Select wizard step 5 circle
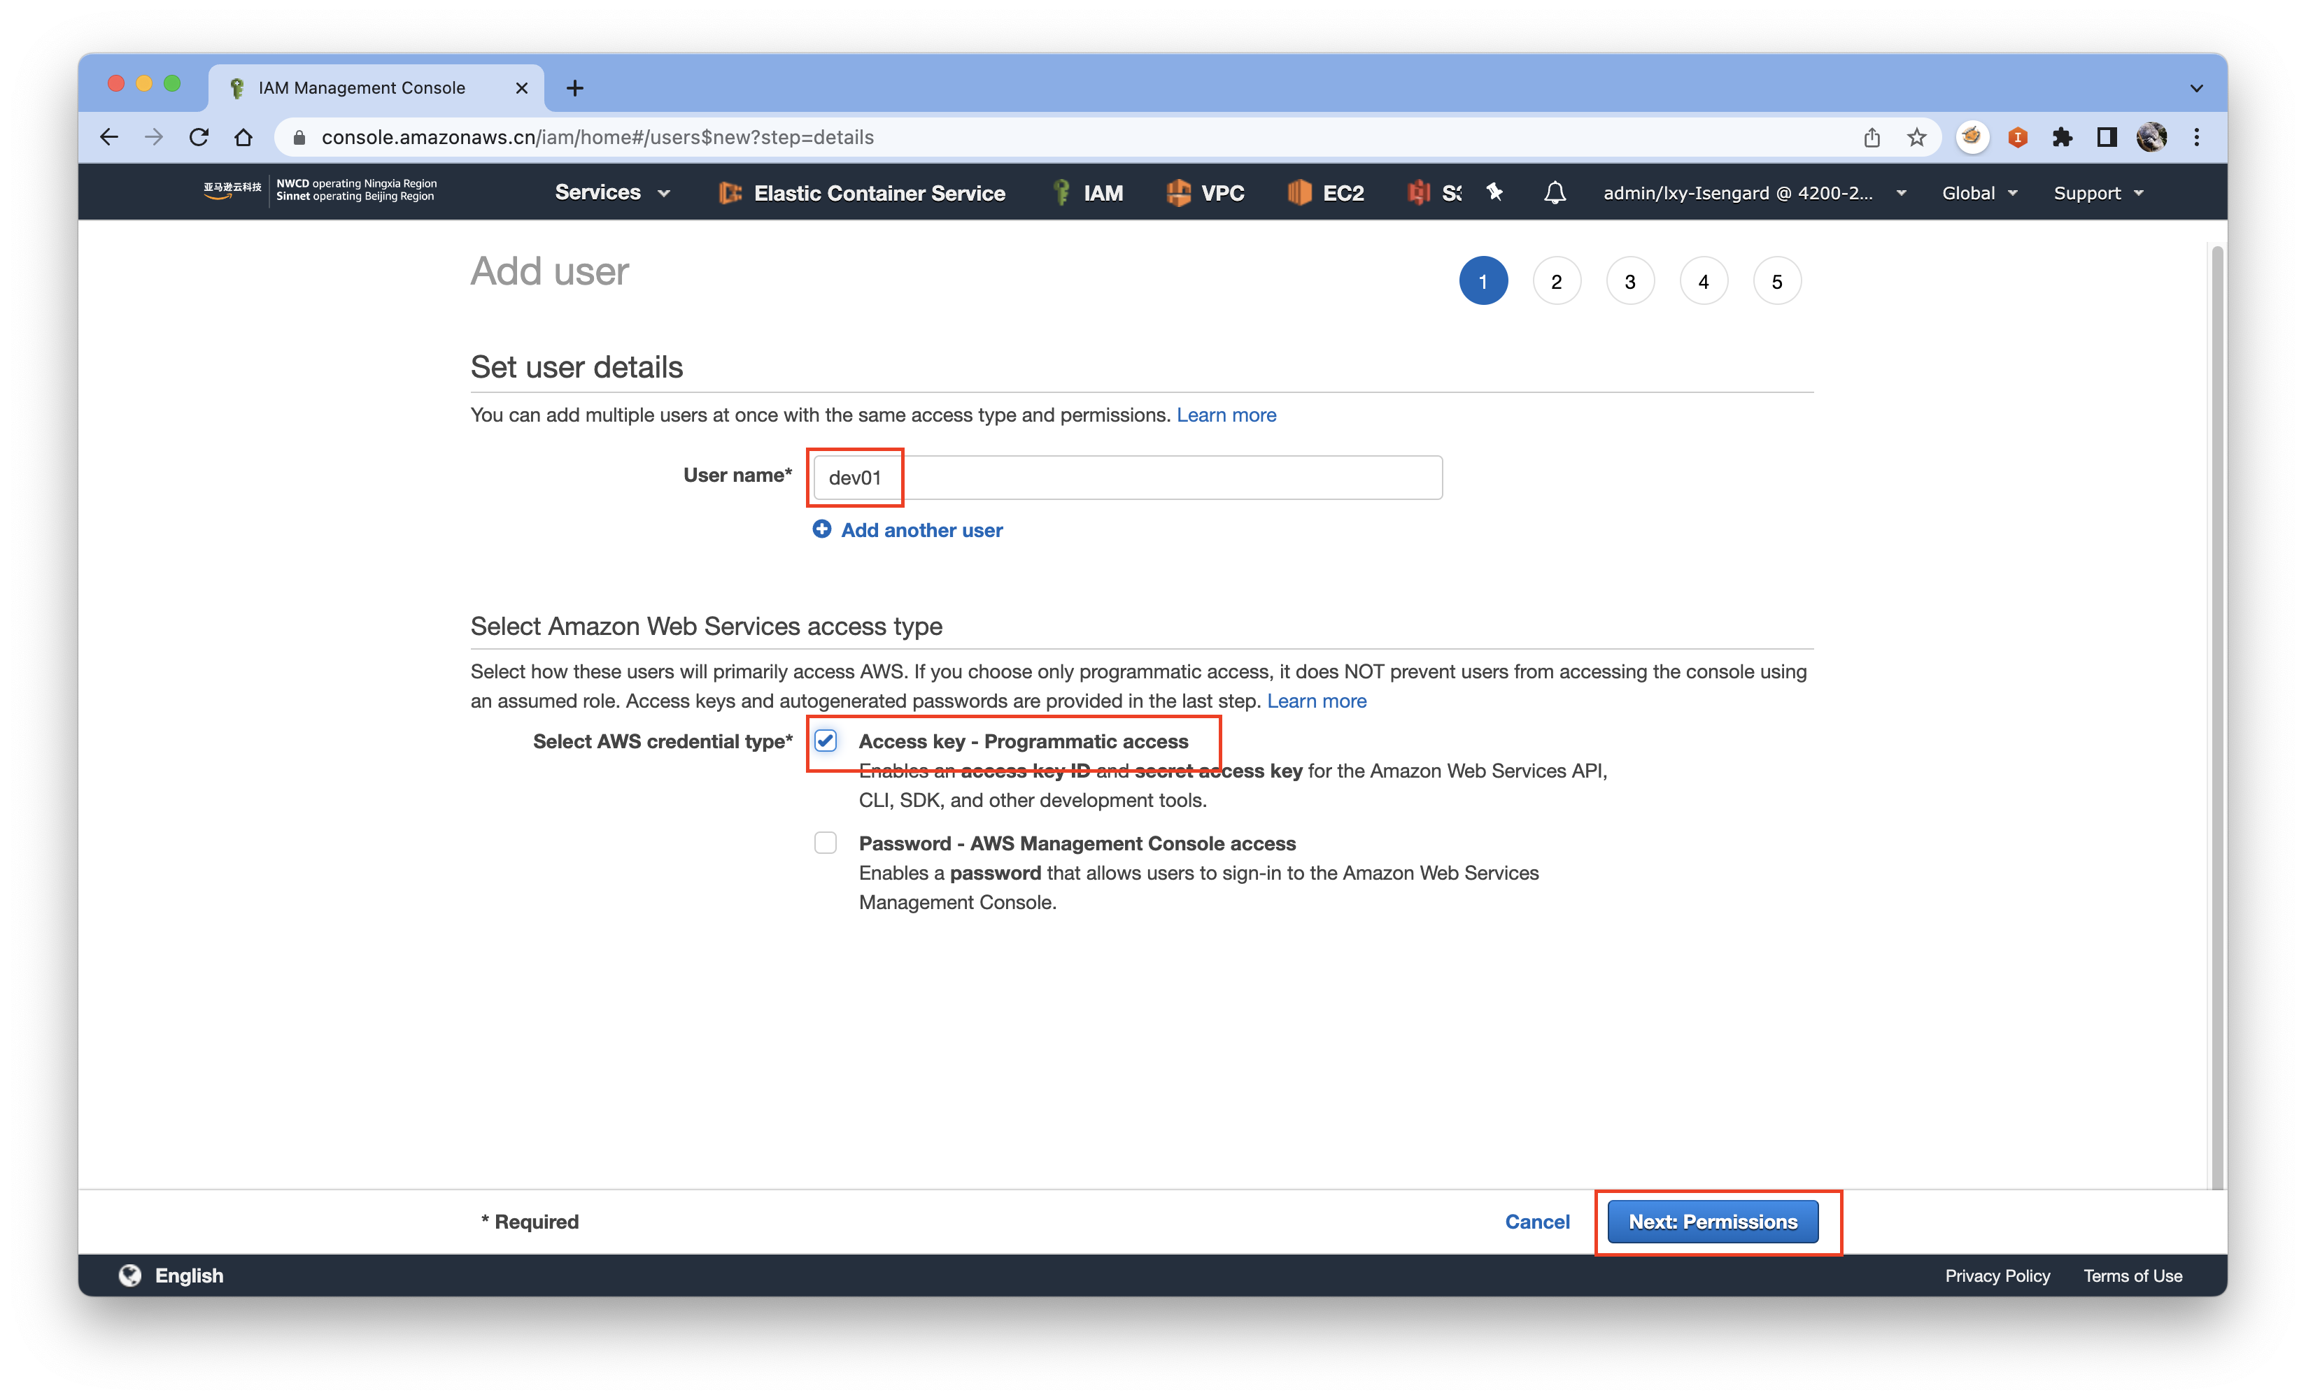 click(x=1777, y=280)
